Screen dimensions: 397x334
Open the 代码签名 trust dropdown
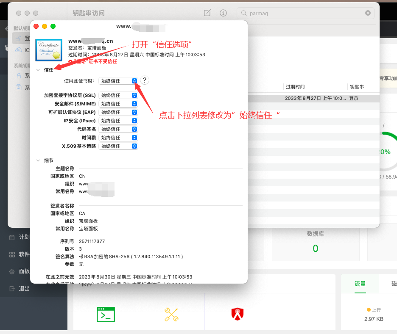tap(118, 129)
